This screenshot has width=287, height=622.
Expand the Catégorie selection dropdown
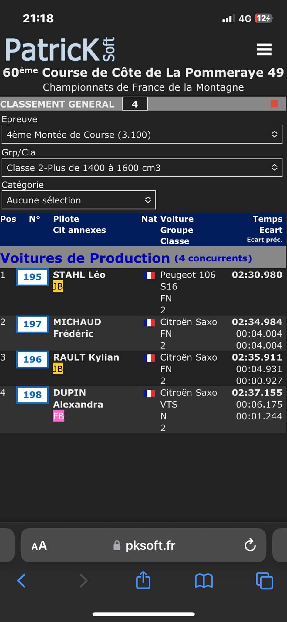coord(79,200)
